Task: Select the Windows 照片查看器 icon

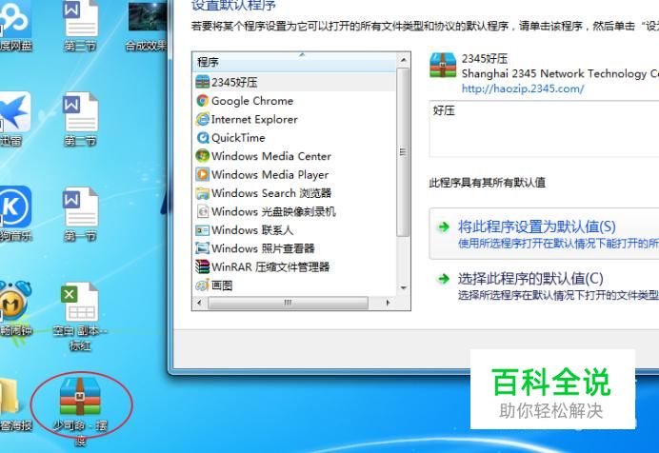Action: (x=203, y=248)
